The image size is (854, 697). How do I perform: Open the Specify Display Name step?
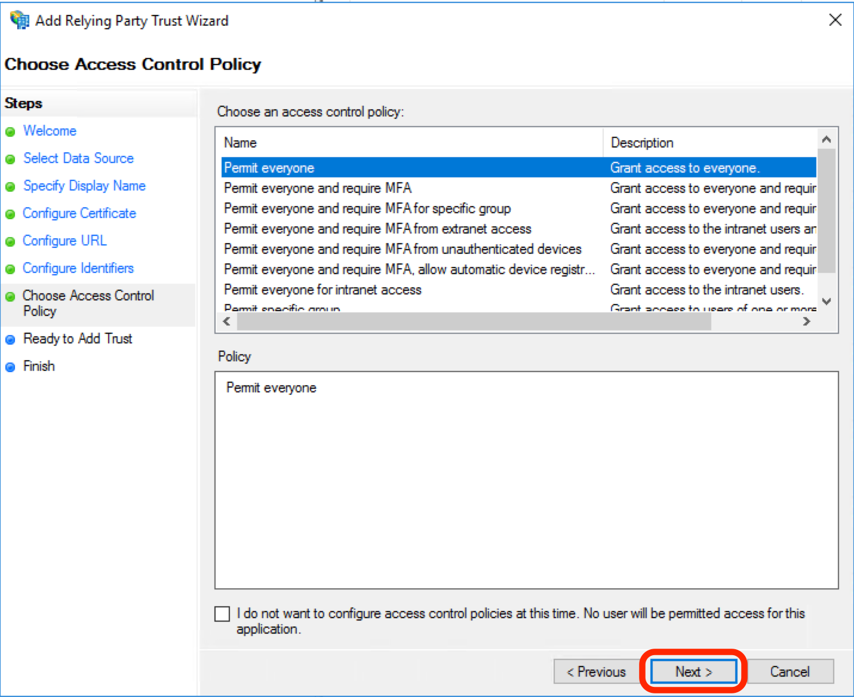click(x=84, y=186)
